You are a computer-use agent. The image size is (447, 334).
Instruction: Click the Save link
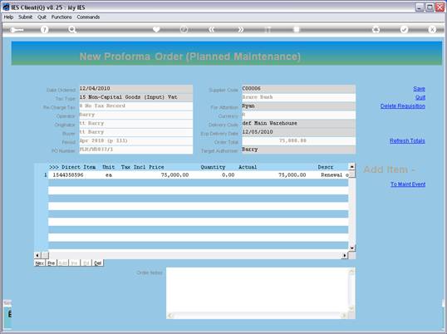point(419,89)
